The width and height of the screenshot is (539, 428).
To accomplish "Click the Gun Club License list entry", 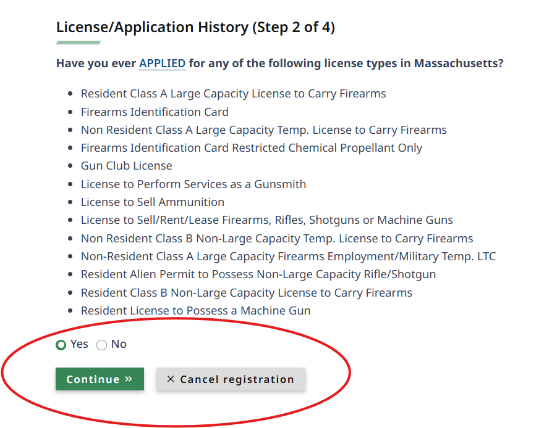I will click(x=126, y=166).
